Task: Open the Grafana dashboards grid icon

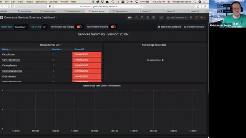Action: tap(2, 18)
